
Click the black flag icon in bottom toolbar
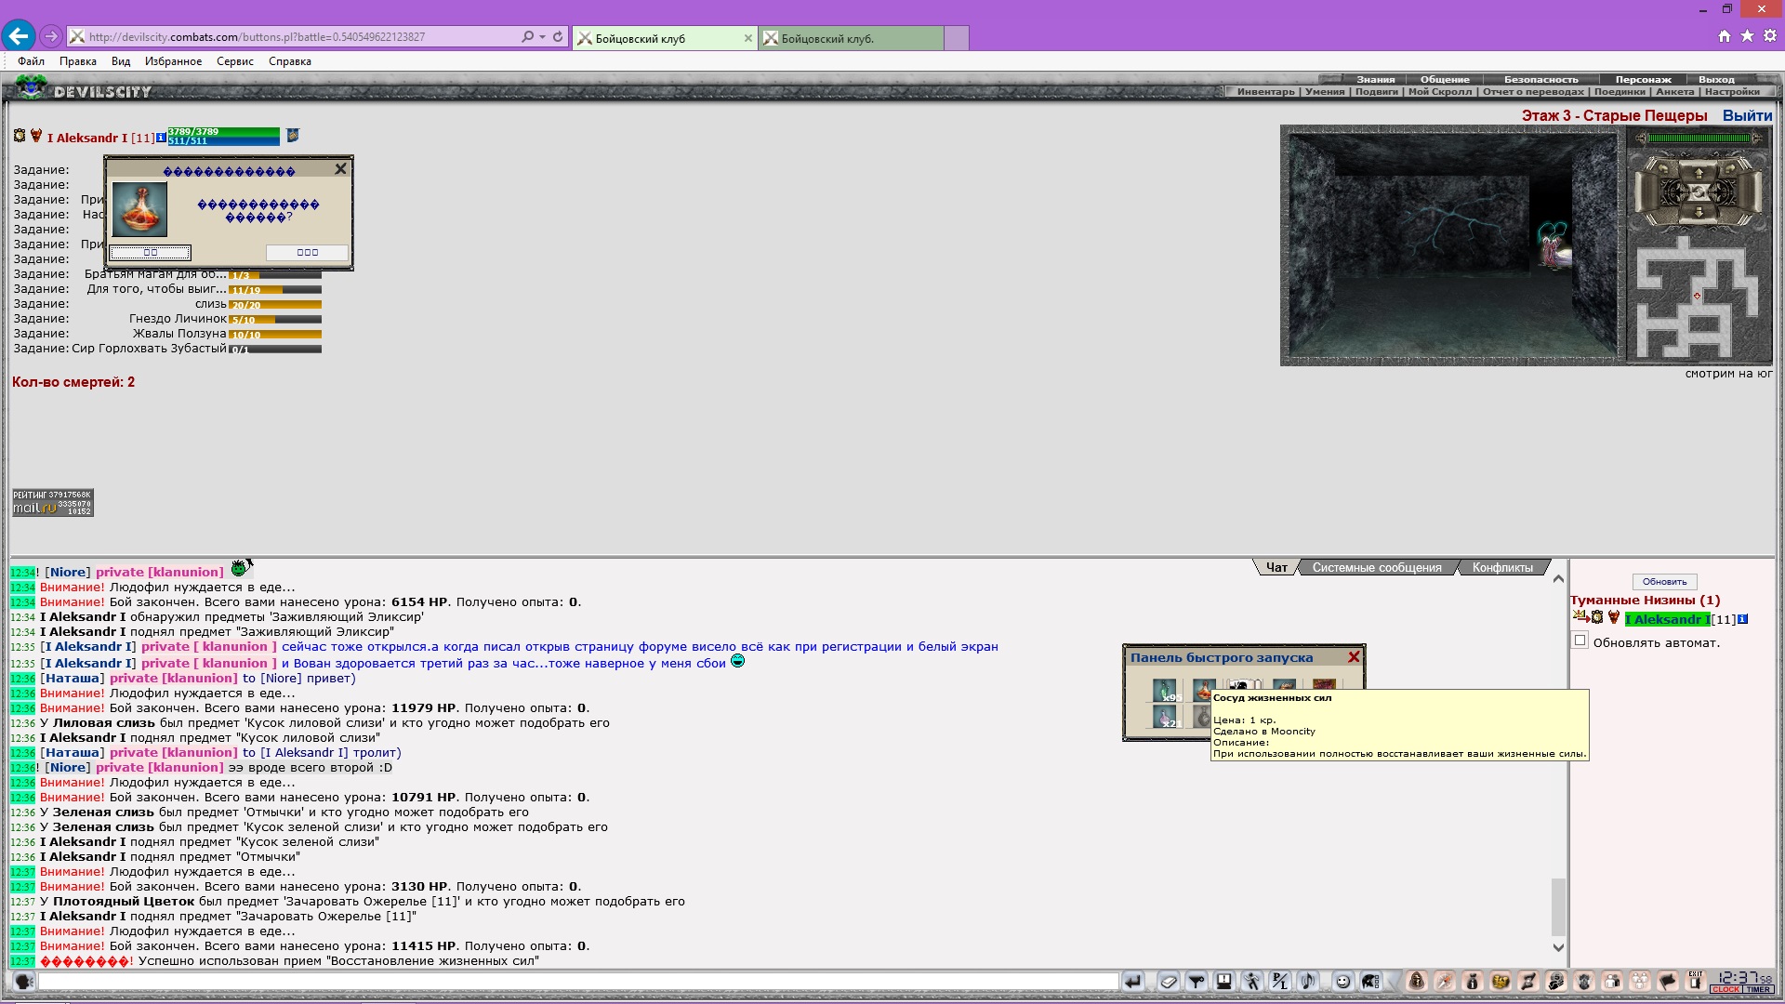point(1668,981)
